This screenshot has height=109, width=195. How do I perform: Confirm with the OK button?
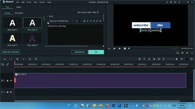[x=96, y=52]
